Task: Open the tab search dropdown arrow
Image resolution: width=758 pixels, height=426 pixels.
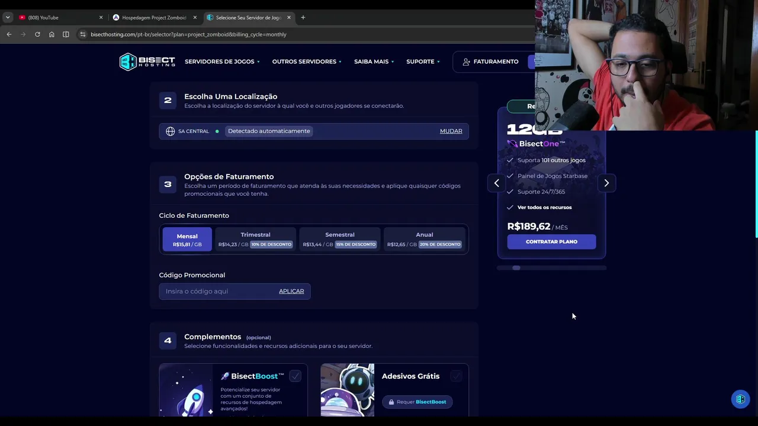Action: click(x=8, y=18)
